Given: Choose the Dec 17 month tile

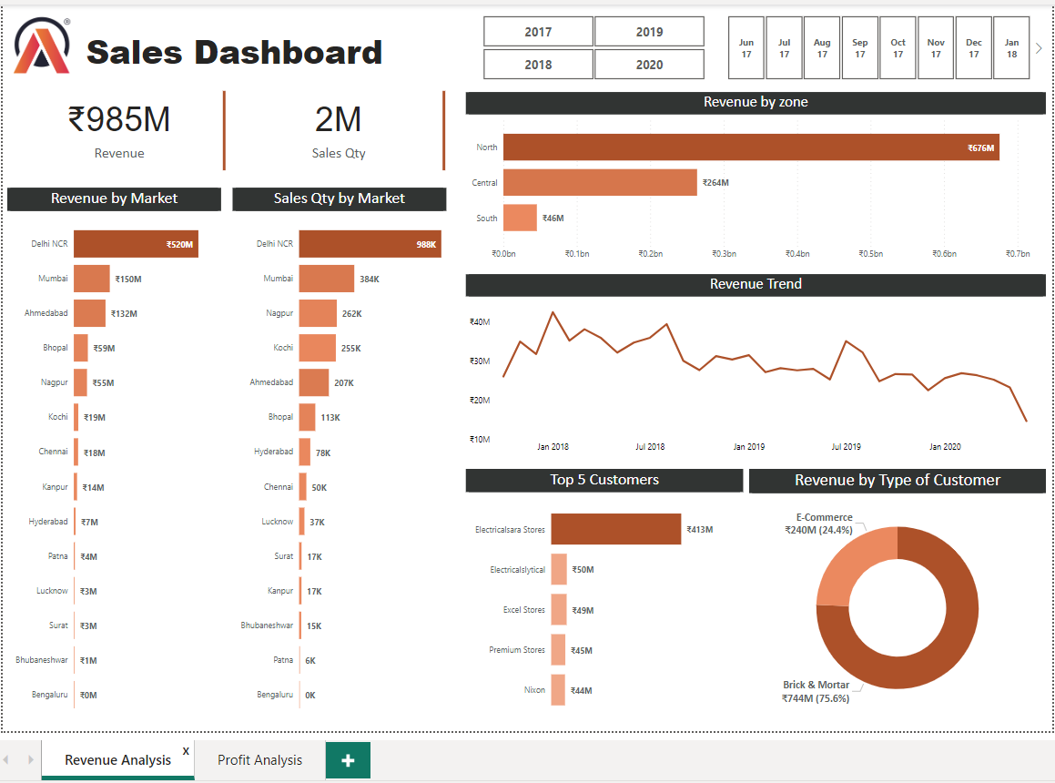Looking at the screenshot, I should click(974, 48).
